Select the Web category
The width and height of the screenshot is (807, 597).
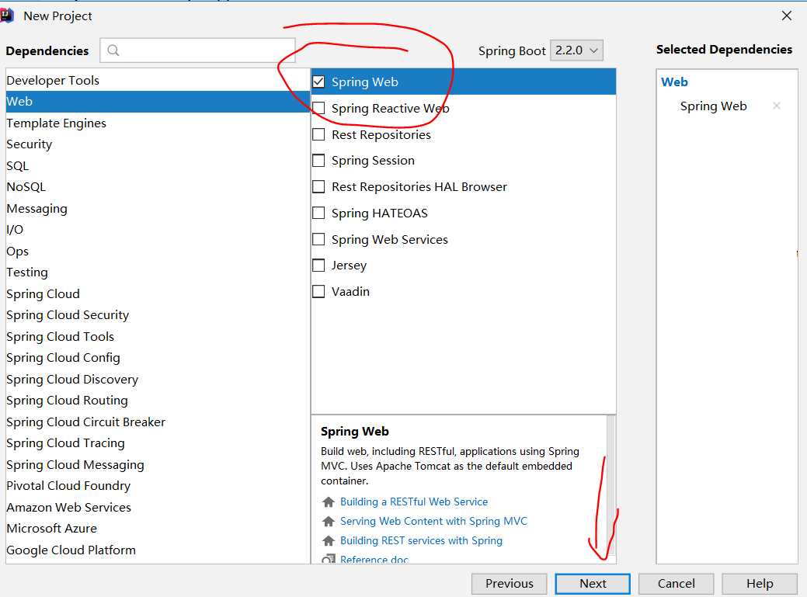pyautogui.click(x=158, y=101)
